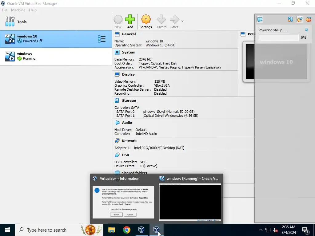The image size is (315, 236).
Task: Click the Preview section monitor icon
Action: (x=243, y=34)
